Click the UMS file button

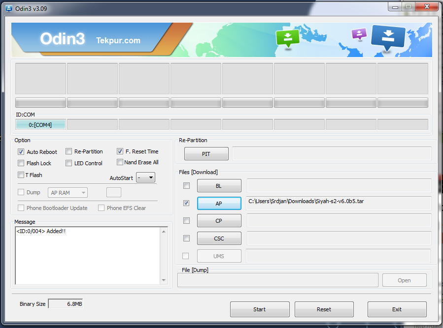point(219,256)
